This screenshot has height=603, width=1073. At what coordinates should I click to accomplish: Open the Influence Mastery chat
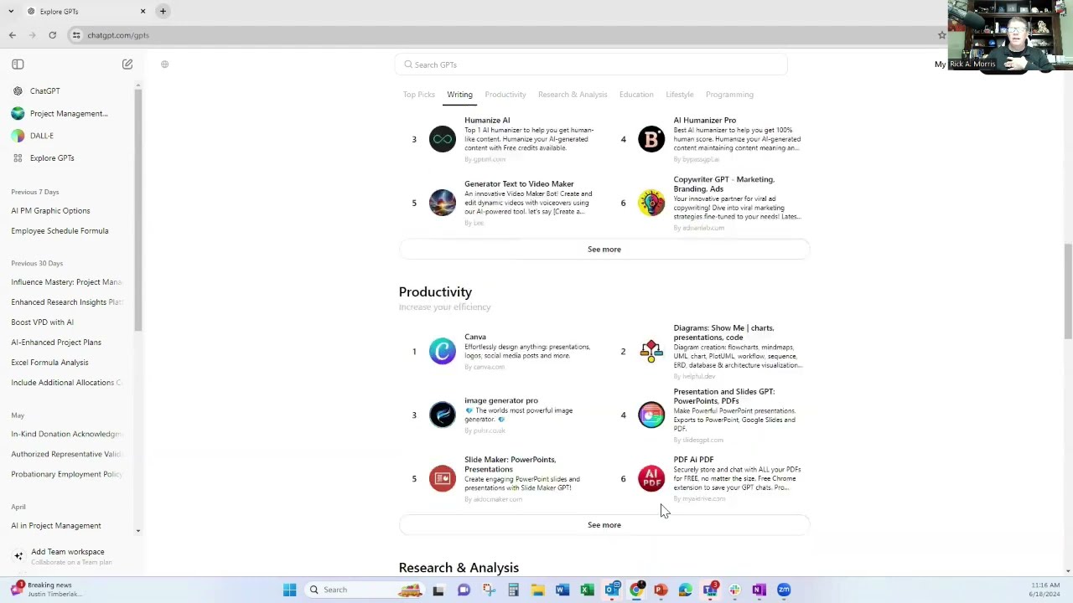tap(67, 282)
